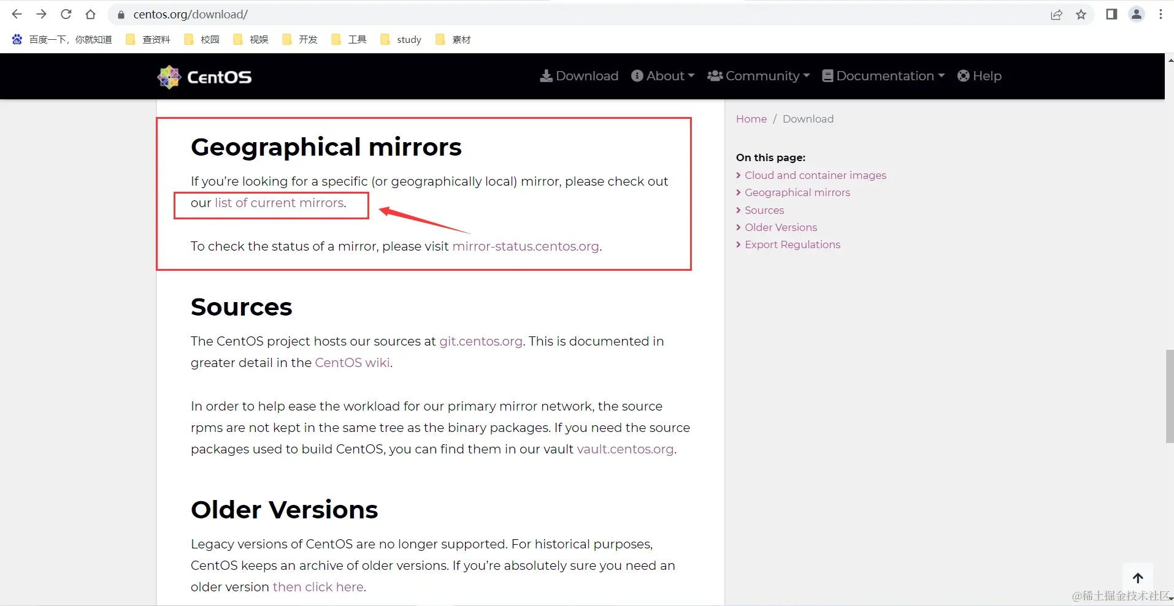1174x606 pixels.
Task: Open the 工具 bookmark folder
Action: click(349, 40)
